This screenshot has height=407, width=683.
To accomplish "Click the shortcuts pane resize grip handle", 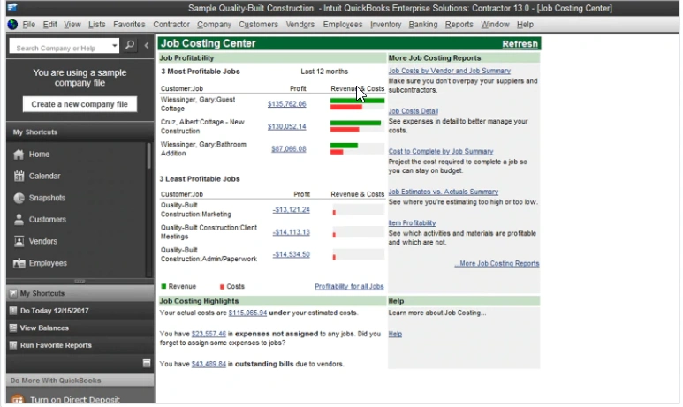I will (x=80, y=282).
